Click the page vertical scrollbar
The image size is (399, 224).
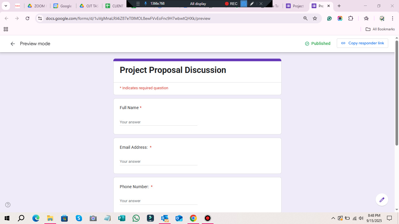tap(397, 93)
